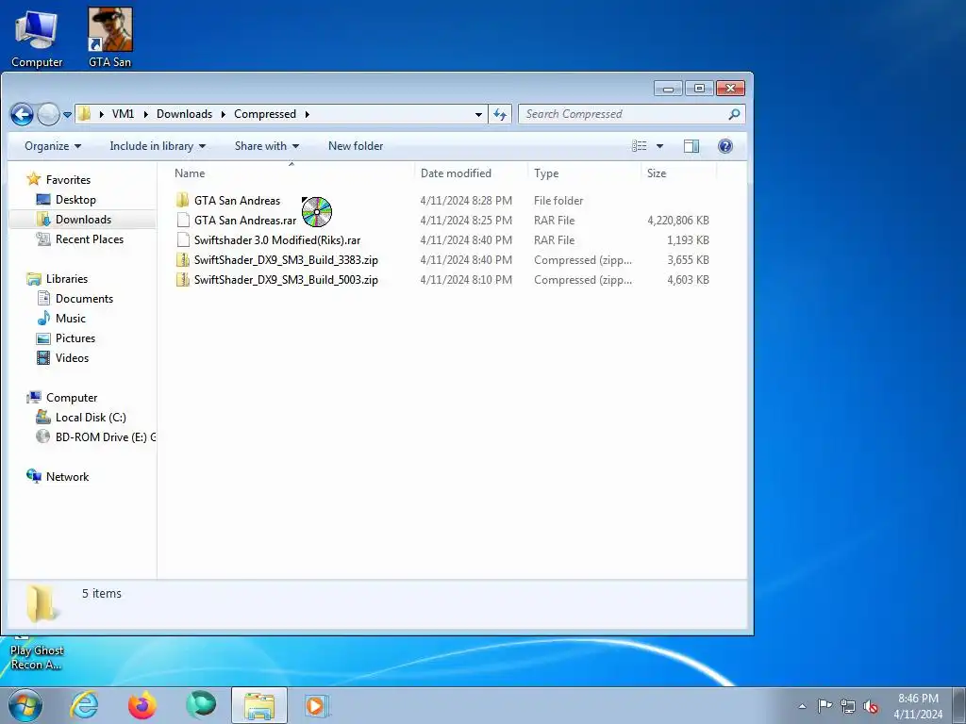Screen dimensions: 966x724
Task: Open Local Disk (C:) in the sidebar
Action: (x=91, y=418)
